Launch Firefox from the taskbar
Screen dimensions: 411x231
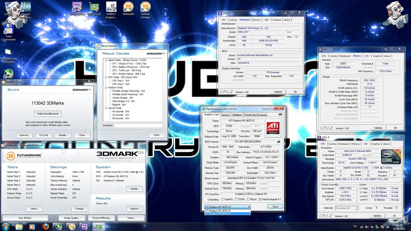[45, 227]
